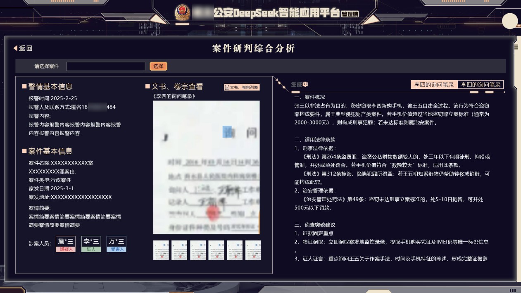Screen dimensions: 521x293
Task: Open the third document page thumbnail
Action: click(198, 250)
